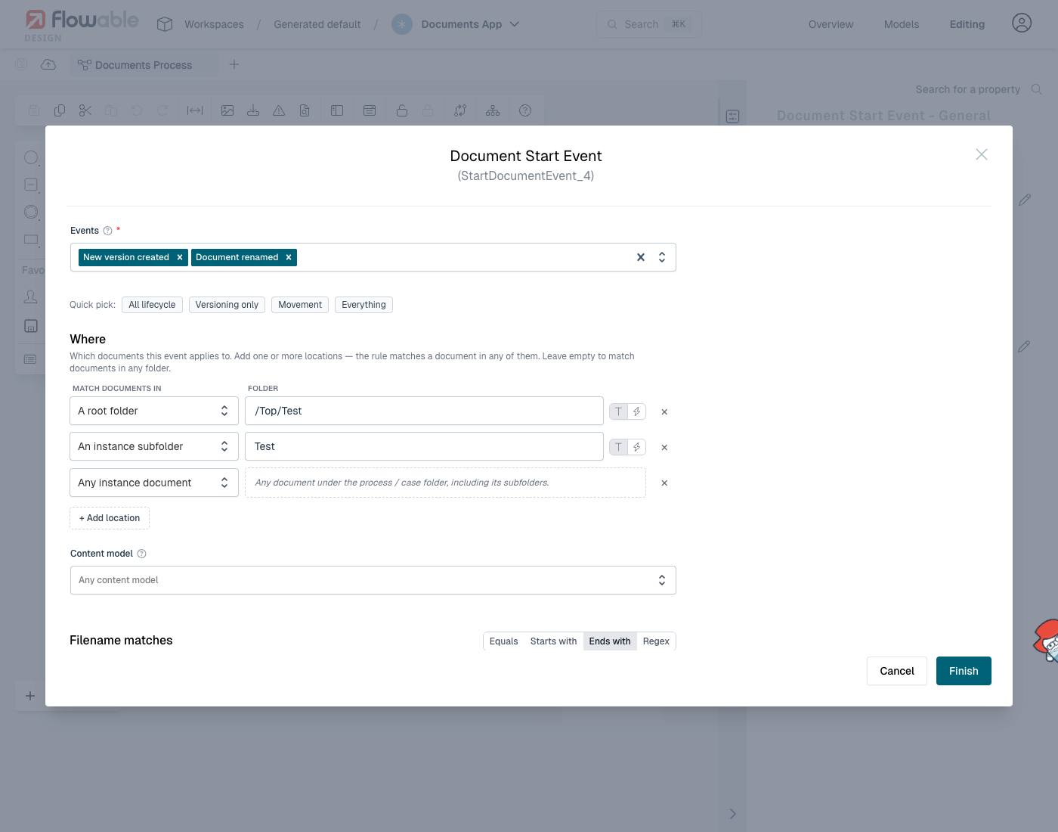Open the Documents Process tab
Screen dimensions: 1058x832
144,65
